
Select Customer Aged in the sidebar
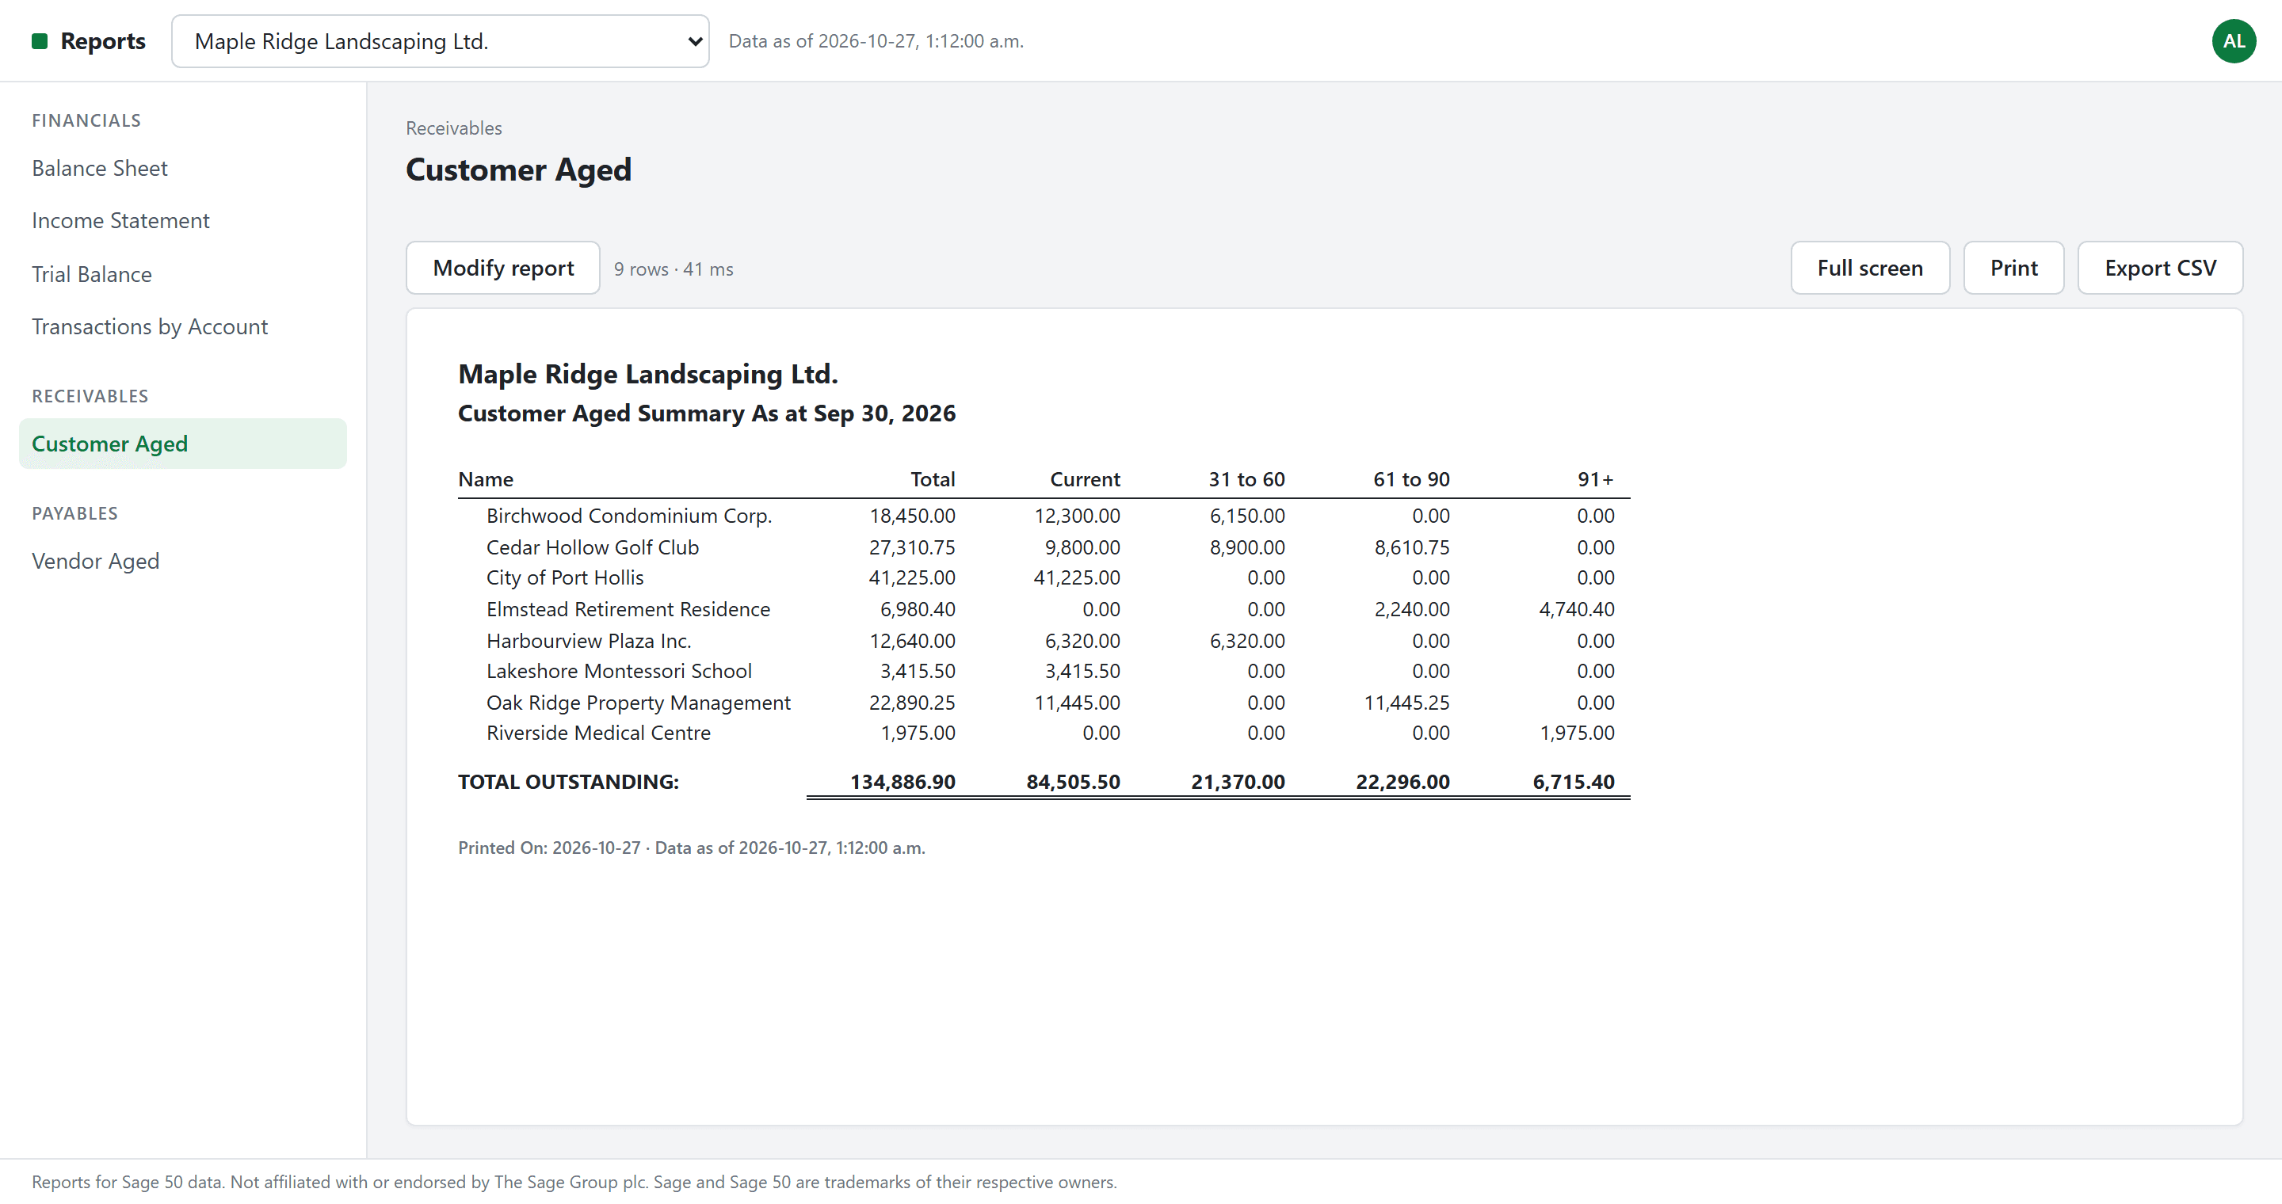pos(182,444)
